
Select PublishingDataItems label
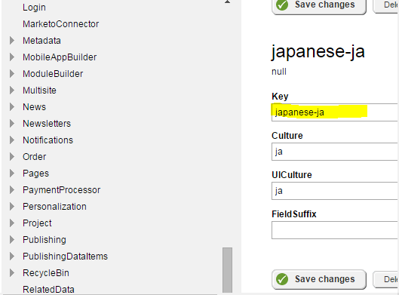(65, 257)
